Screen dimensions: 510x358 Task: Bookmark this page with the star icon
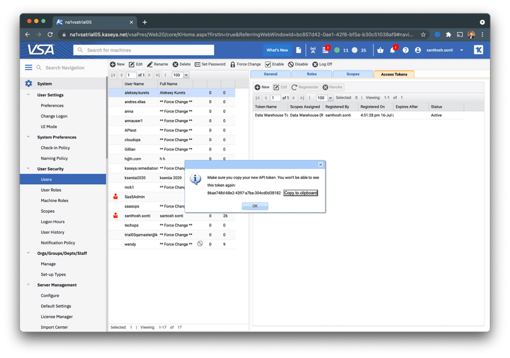pyautogui.click(x=423, y=35)
